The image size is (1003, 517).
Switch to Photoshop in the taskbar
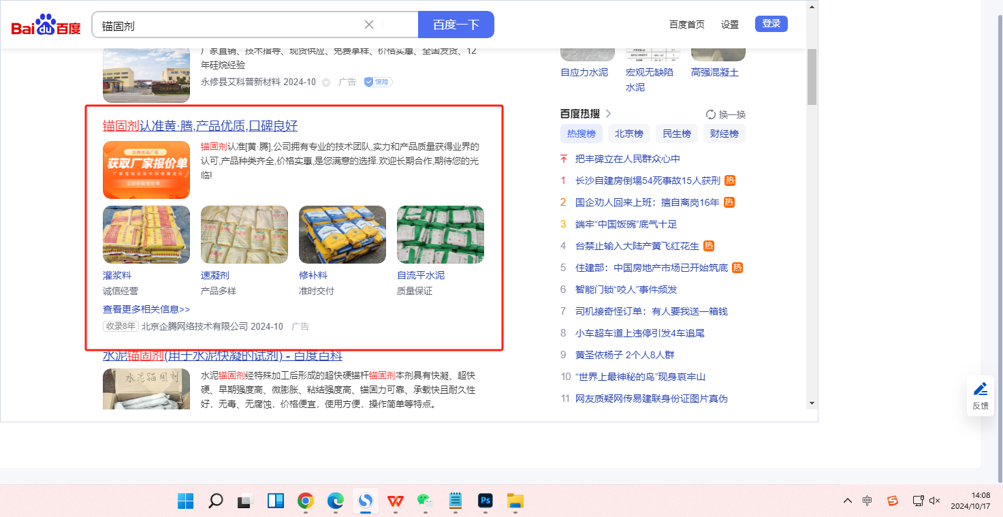[x=485, y=501]
